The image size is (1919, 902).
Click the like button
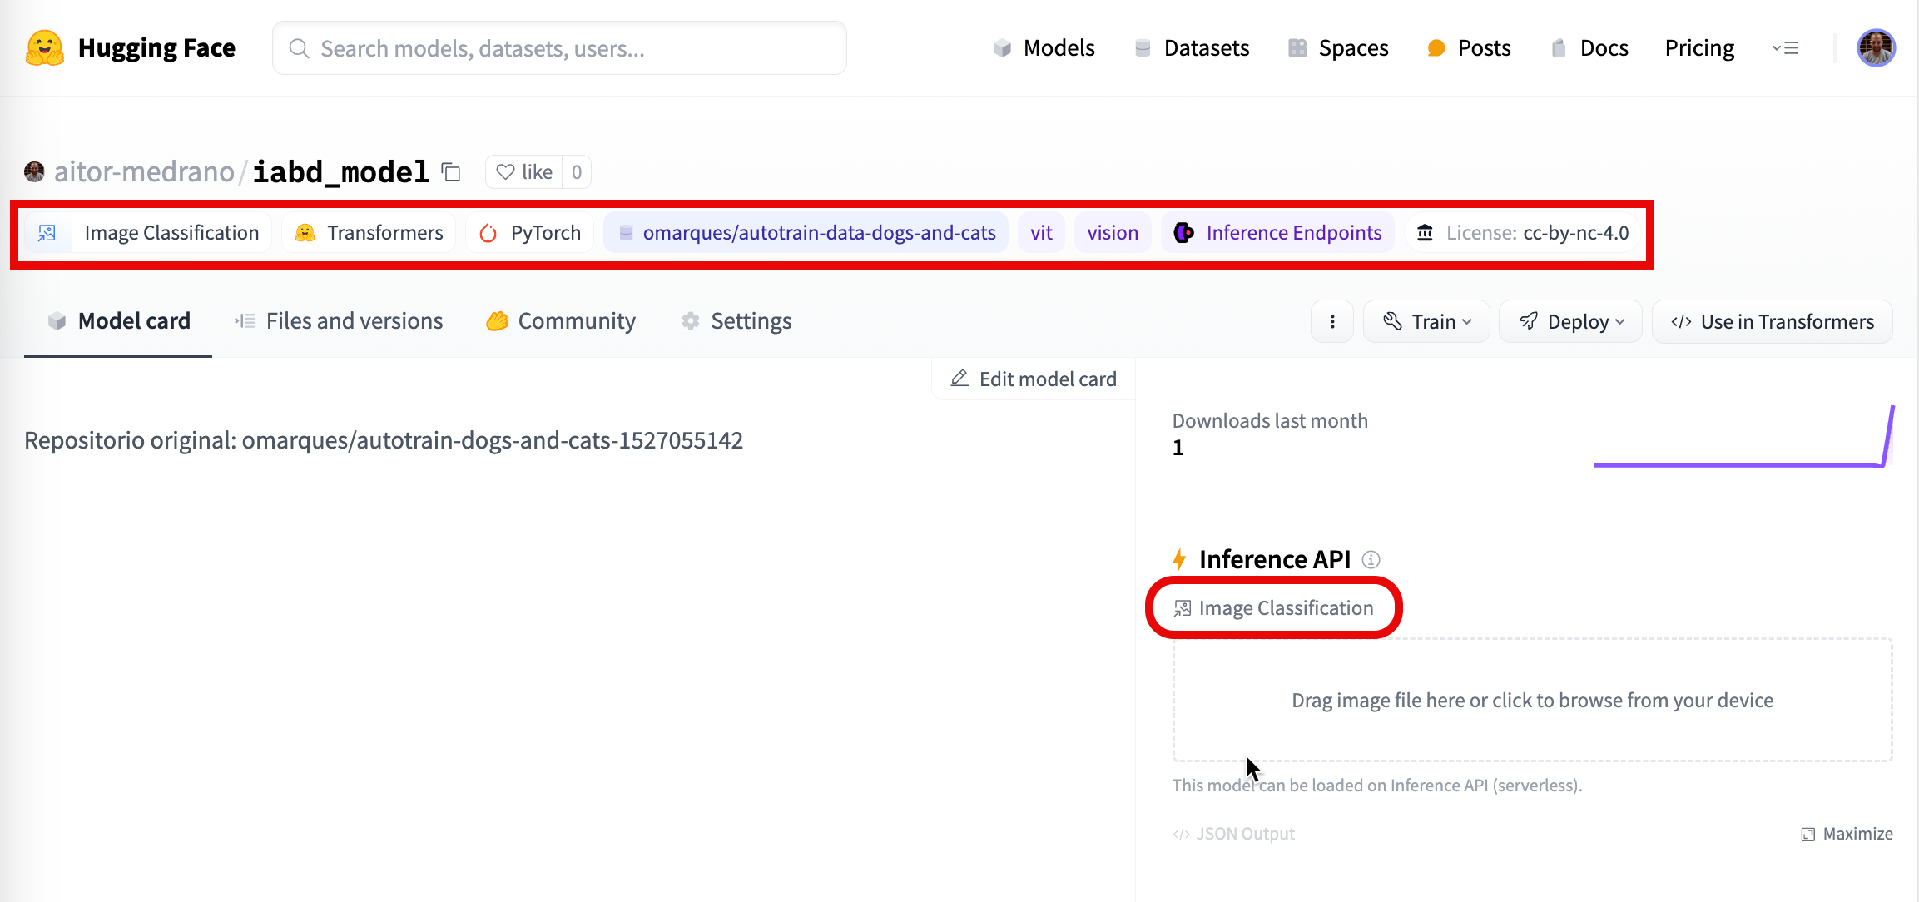[524, 172]
